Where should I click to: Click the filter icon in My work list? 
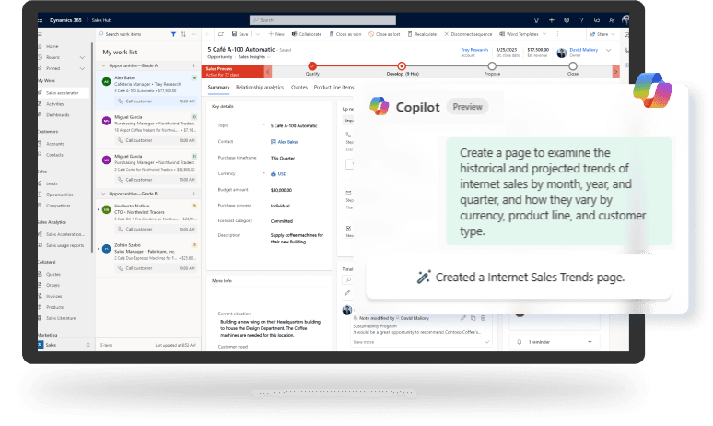coord(172,33)
